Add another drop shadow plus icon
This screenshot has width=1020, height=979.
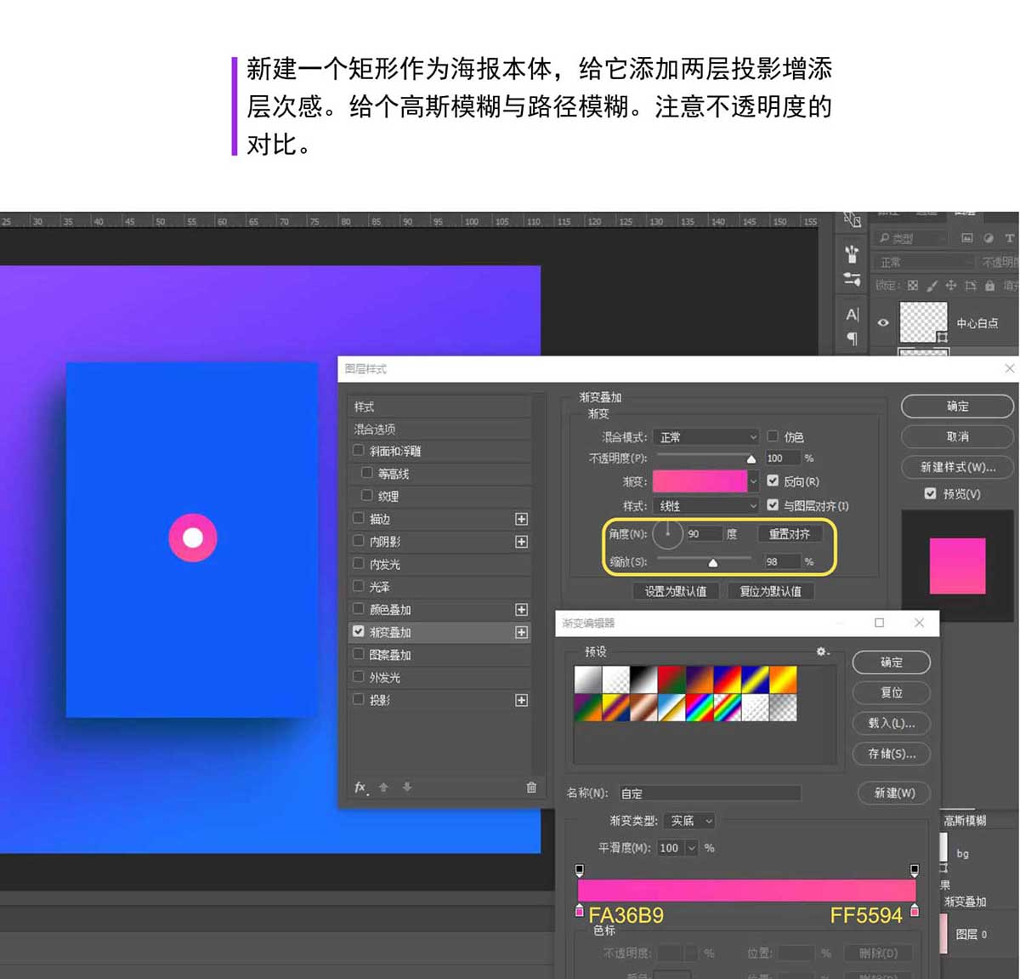pyautogui.click(x=521, y=701)
